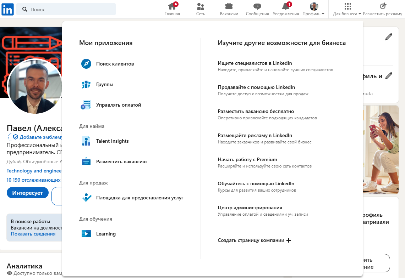Click Добавьте эмблему badge button
This screenshot has width=405, height=278.
point(35,137)
